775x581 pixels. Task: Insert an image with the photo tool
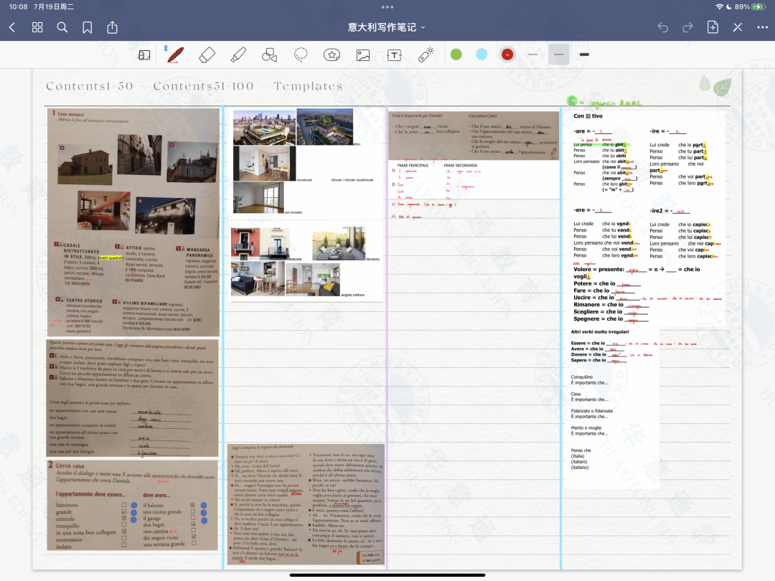[363, 55]
